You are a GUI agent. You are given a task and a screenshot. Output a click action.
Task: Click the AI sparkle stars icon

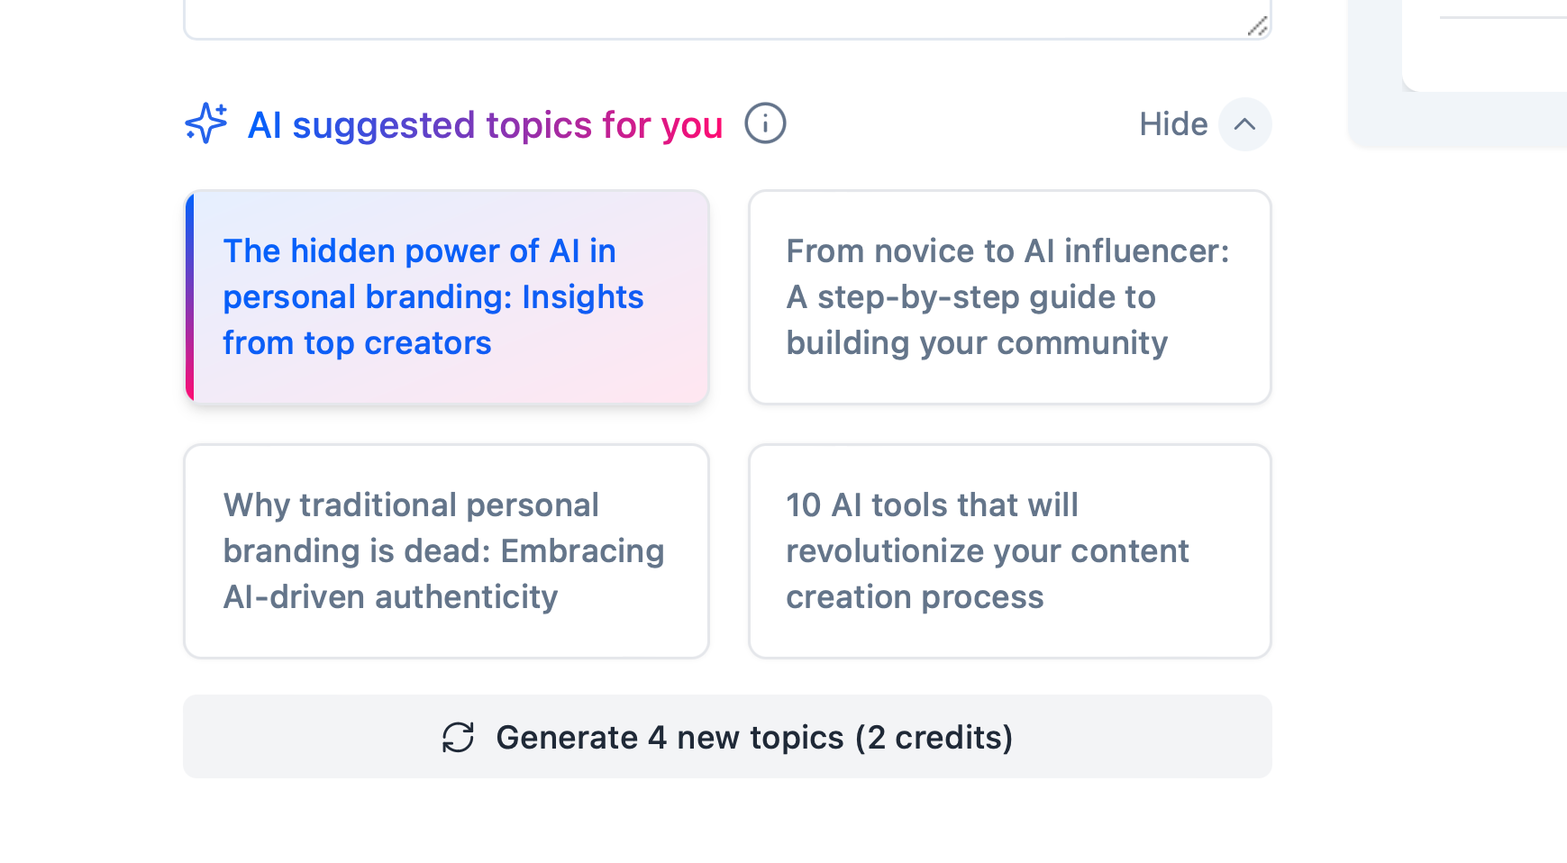tap(206, 123)
